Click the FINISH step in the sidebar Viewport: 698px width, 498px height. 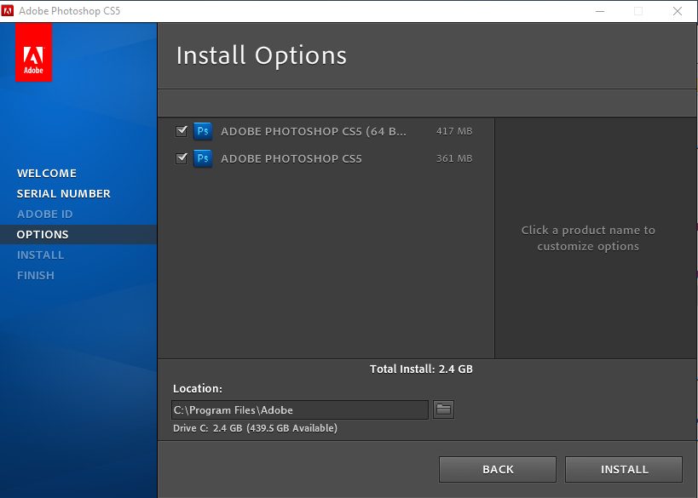pyautogui.click(x=36, y=275)
